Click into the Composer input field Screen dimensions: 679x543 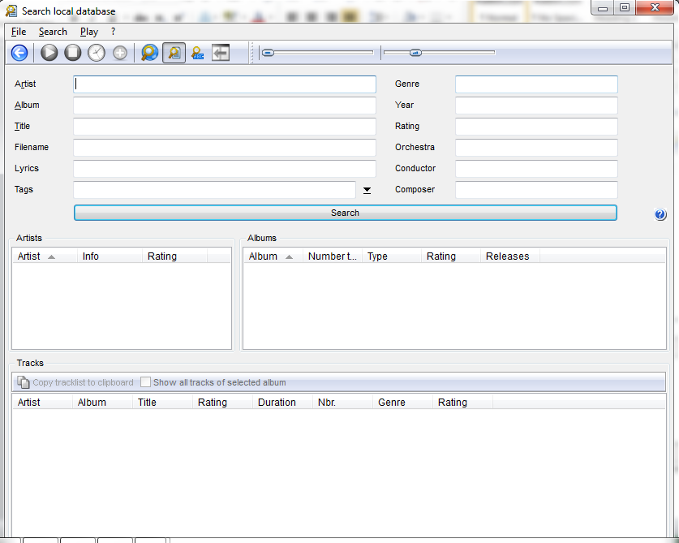(x=536, y=190)
